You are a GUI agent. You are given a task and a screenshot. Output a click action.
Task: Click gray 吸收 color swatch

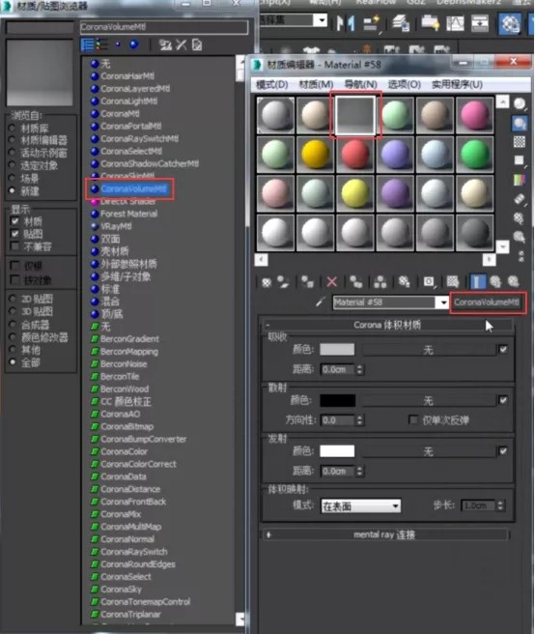337,349
